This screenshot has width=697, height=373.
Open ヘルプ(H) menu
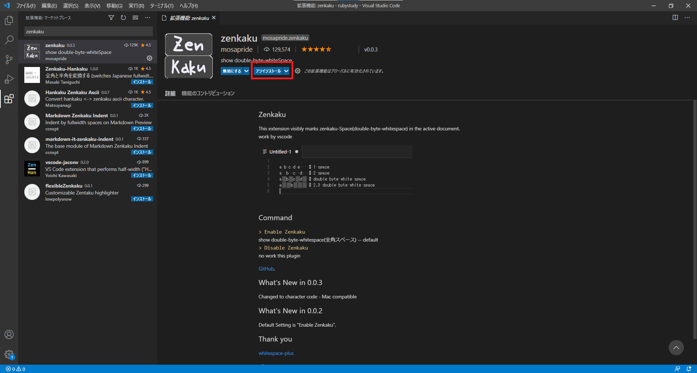188,5
